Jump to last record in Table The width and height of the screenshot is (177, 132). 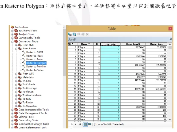coord(80,124)
